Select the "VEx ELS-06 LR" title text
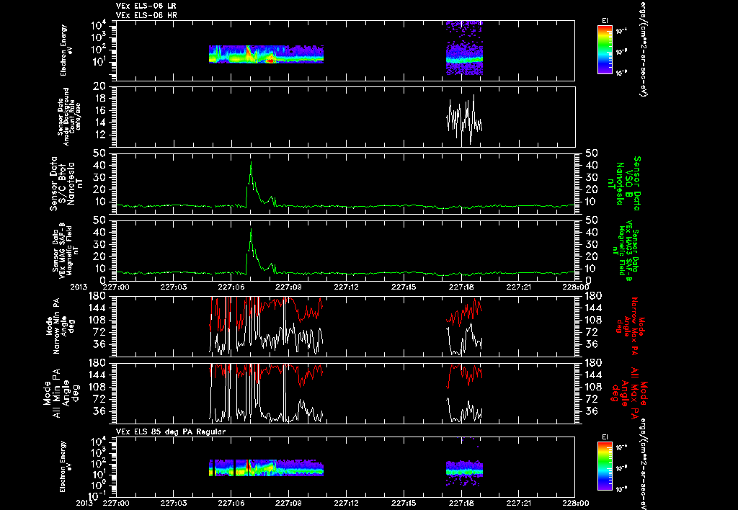 146,6
